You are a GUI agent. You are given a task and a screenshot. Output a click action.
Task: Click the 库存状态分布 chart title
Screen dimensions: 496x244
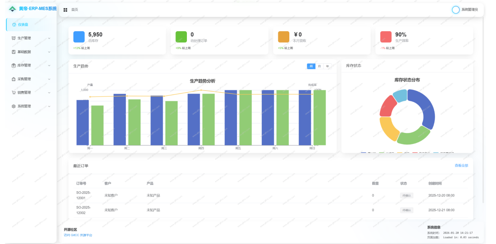click(407, 80)
